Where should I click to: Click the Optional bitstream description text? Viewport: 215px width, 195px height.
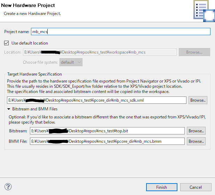click(x=107, y=119)
